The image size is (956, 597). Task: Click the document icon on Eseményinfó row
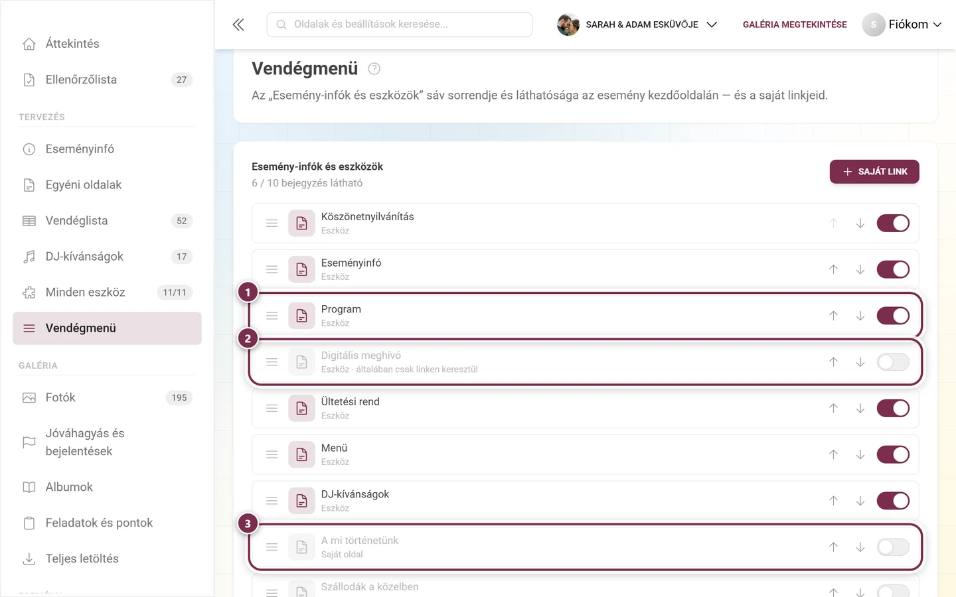[x=301, y=269]
